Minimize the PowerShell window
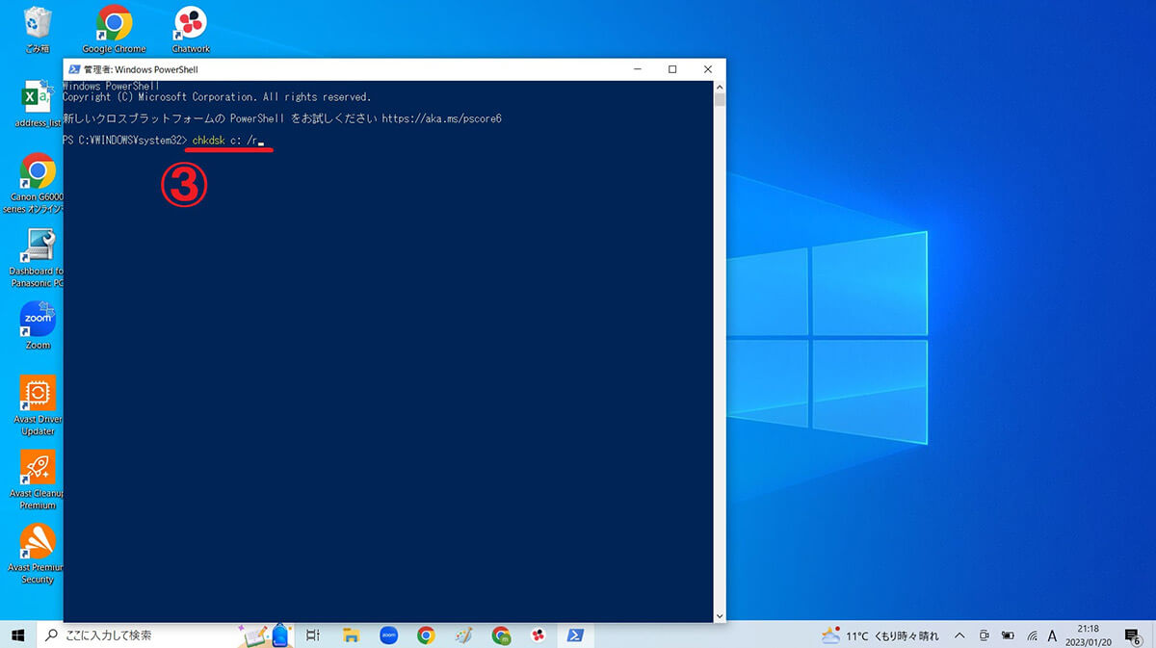Image resolution: width=1156 pixels, height=648 pixels. tap(636, 69)
